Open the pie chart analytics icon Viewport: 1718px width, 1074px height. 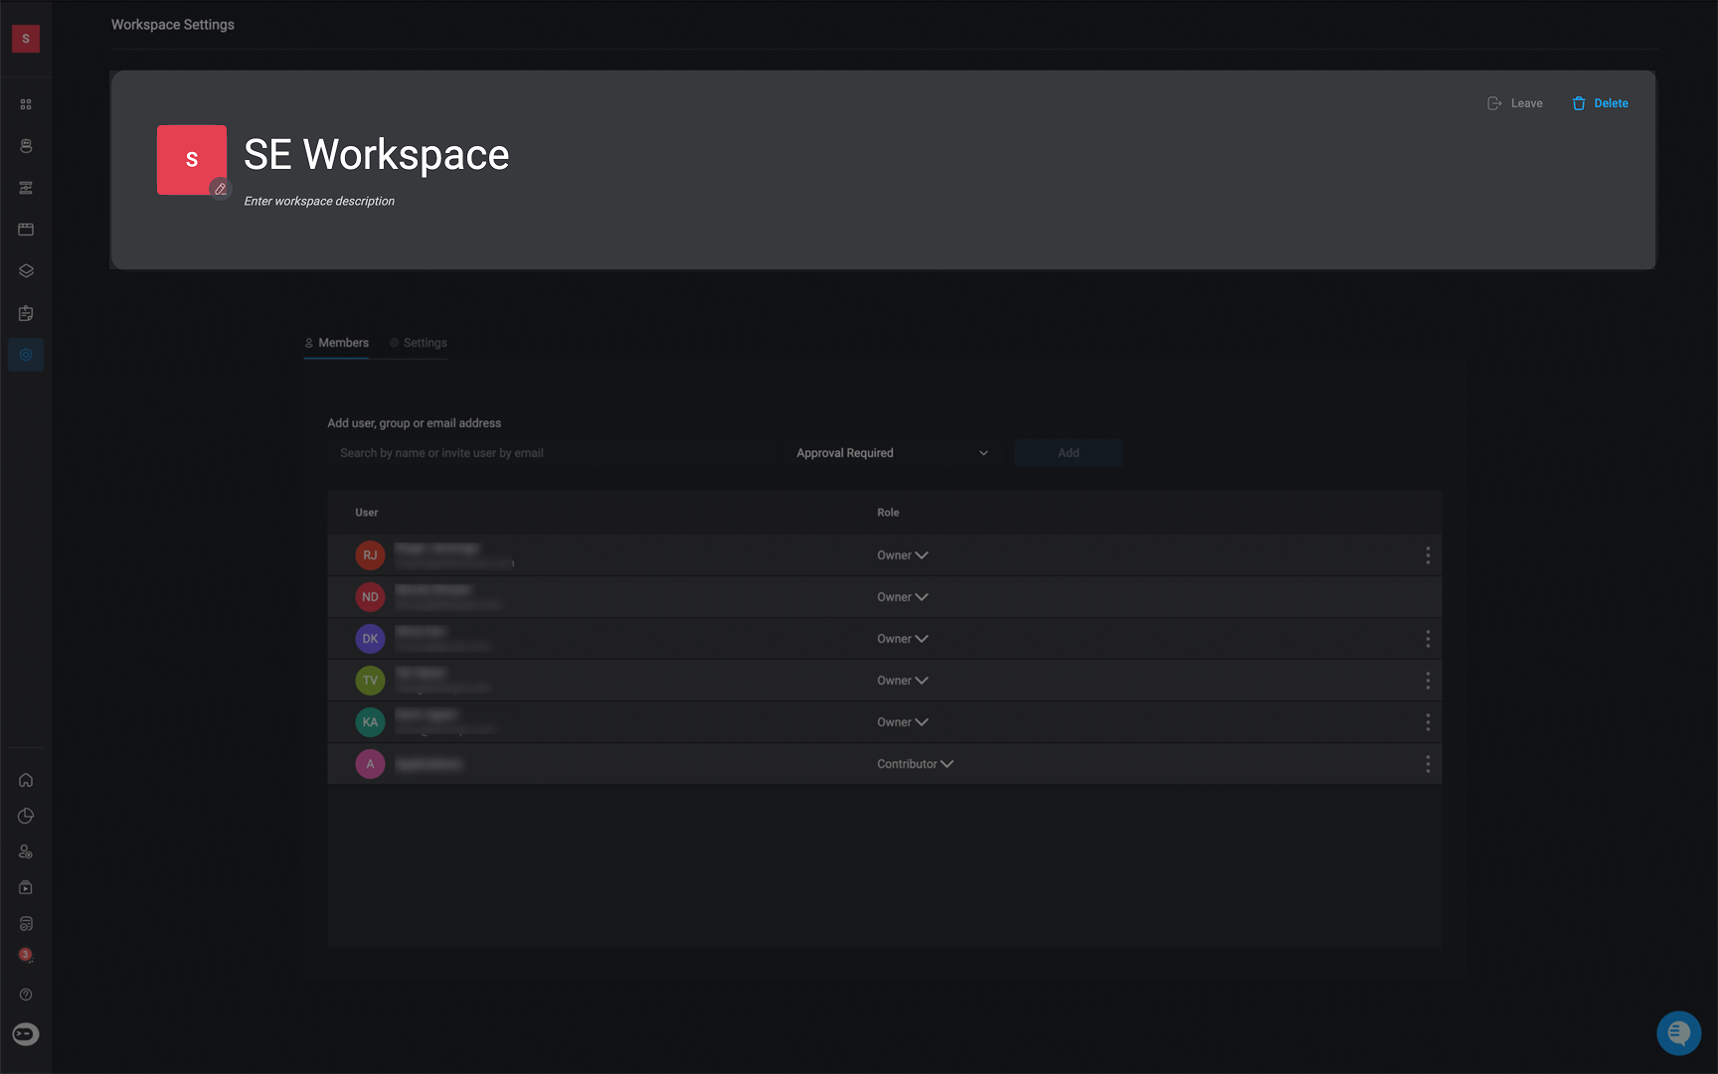click(26, 816)
